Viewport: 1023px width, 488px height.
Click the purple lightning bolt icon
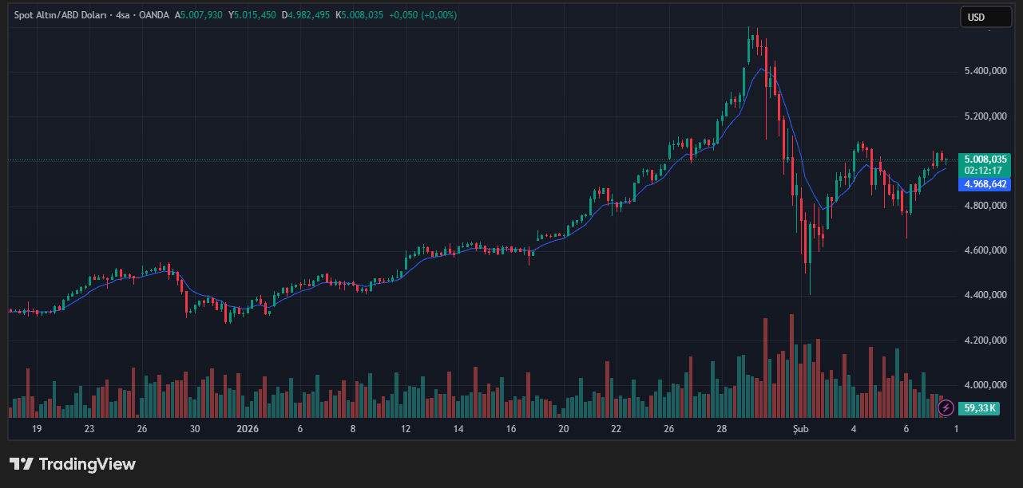click(x=946, y=407)
